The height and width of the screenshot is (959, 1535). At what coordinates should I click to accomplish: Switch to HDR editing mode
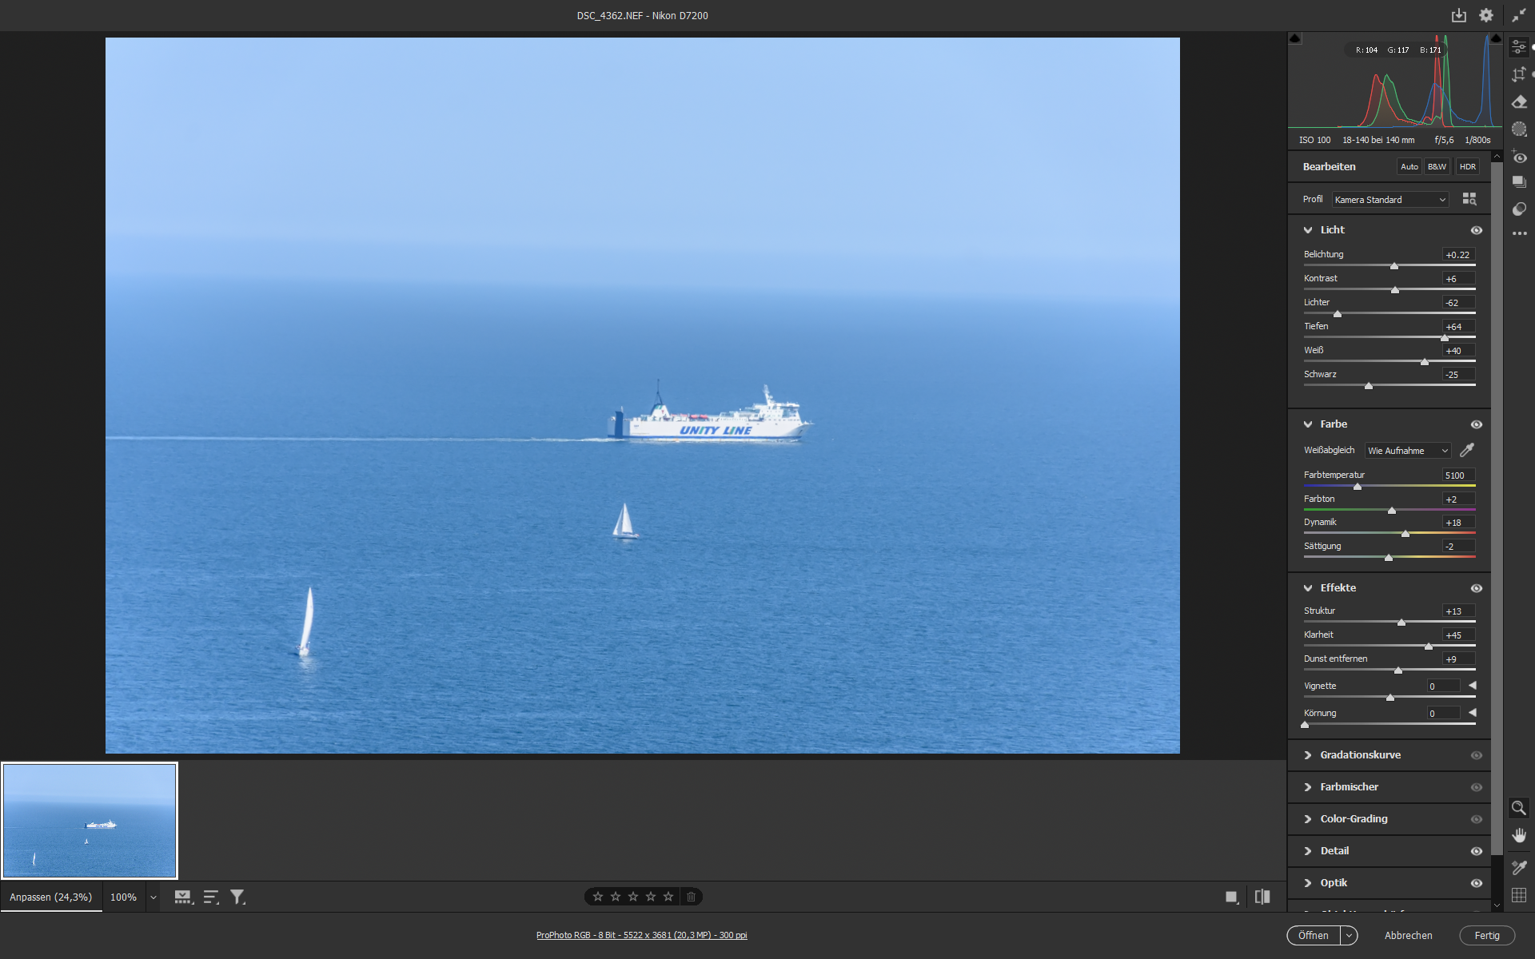click(x=1467, y=167)
